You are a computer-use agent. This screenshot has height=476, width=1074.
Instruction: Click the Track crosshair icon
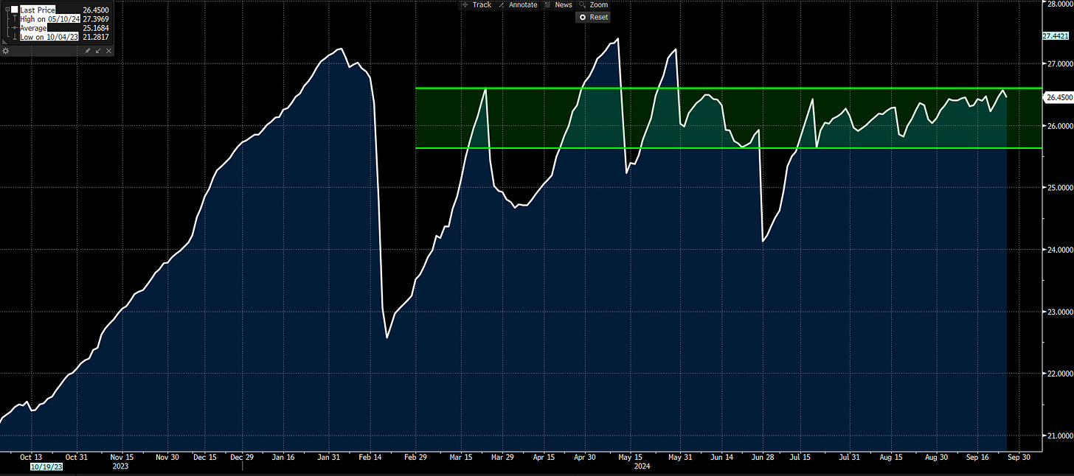pyautogui.click(x=465, y=4)
